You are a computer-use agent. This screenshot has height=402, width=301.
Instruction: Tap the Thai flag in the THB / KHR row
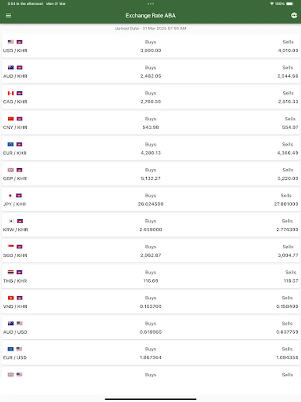click(x=11, y=272)
